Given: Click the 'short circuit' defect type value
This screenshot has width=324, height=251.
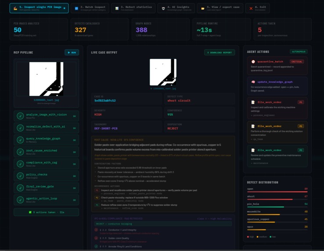Looking at the screenshot, I should pos(179,101).
